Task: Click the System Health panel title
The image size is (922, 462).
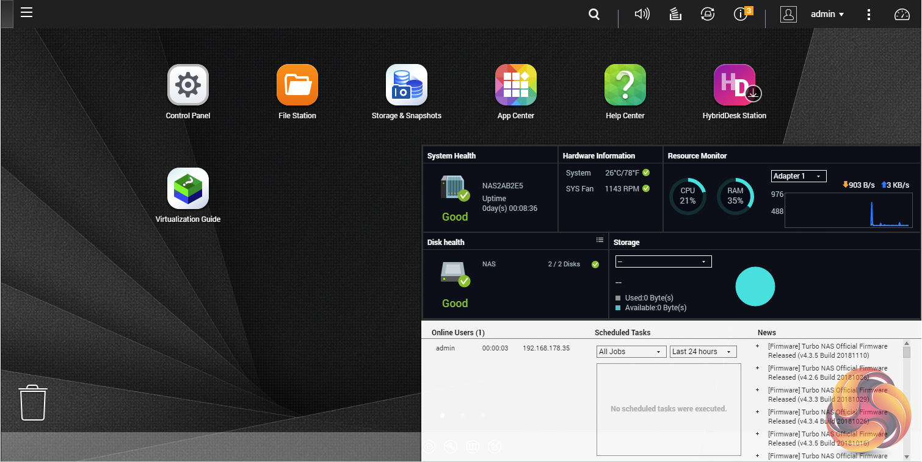Action: (x=451, y=156)
